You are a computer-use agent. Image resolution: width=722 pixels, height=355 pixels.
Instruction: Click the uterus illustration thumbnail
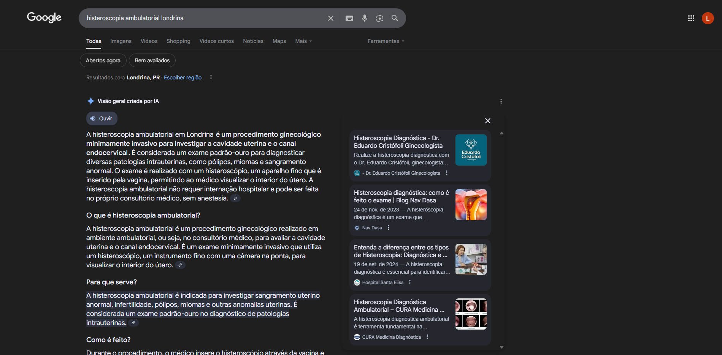tap(471, 205)
